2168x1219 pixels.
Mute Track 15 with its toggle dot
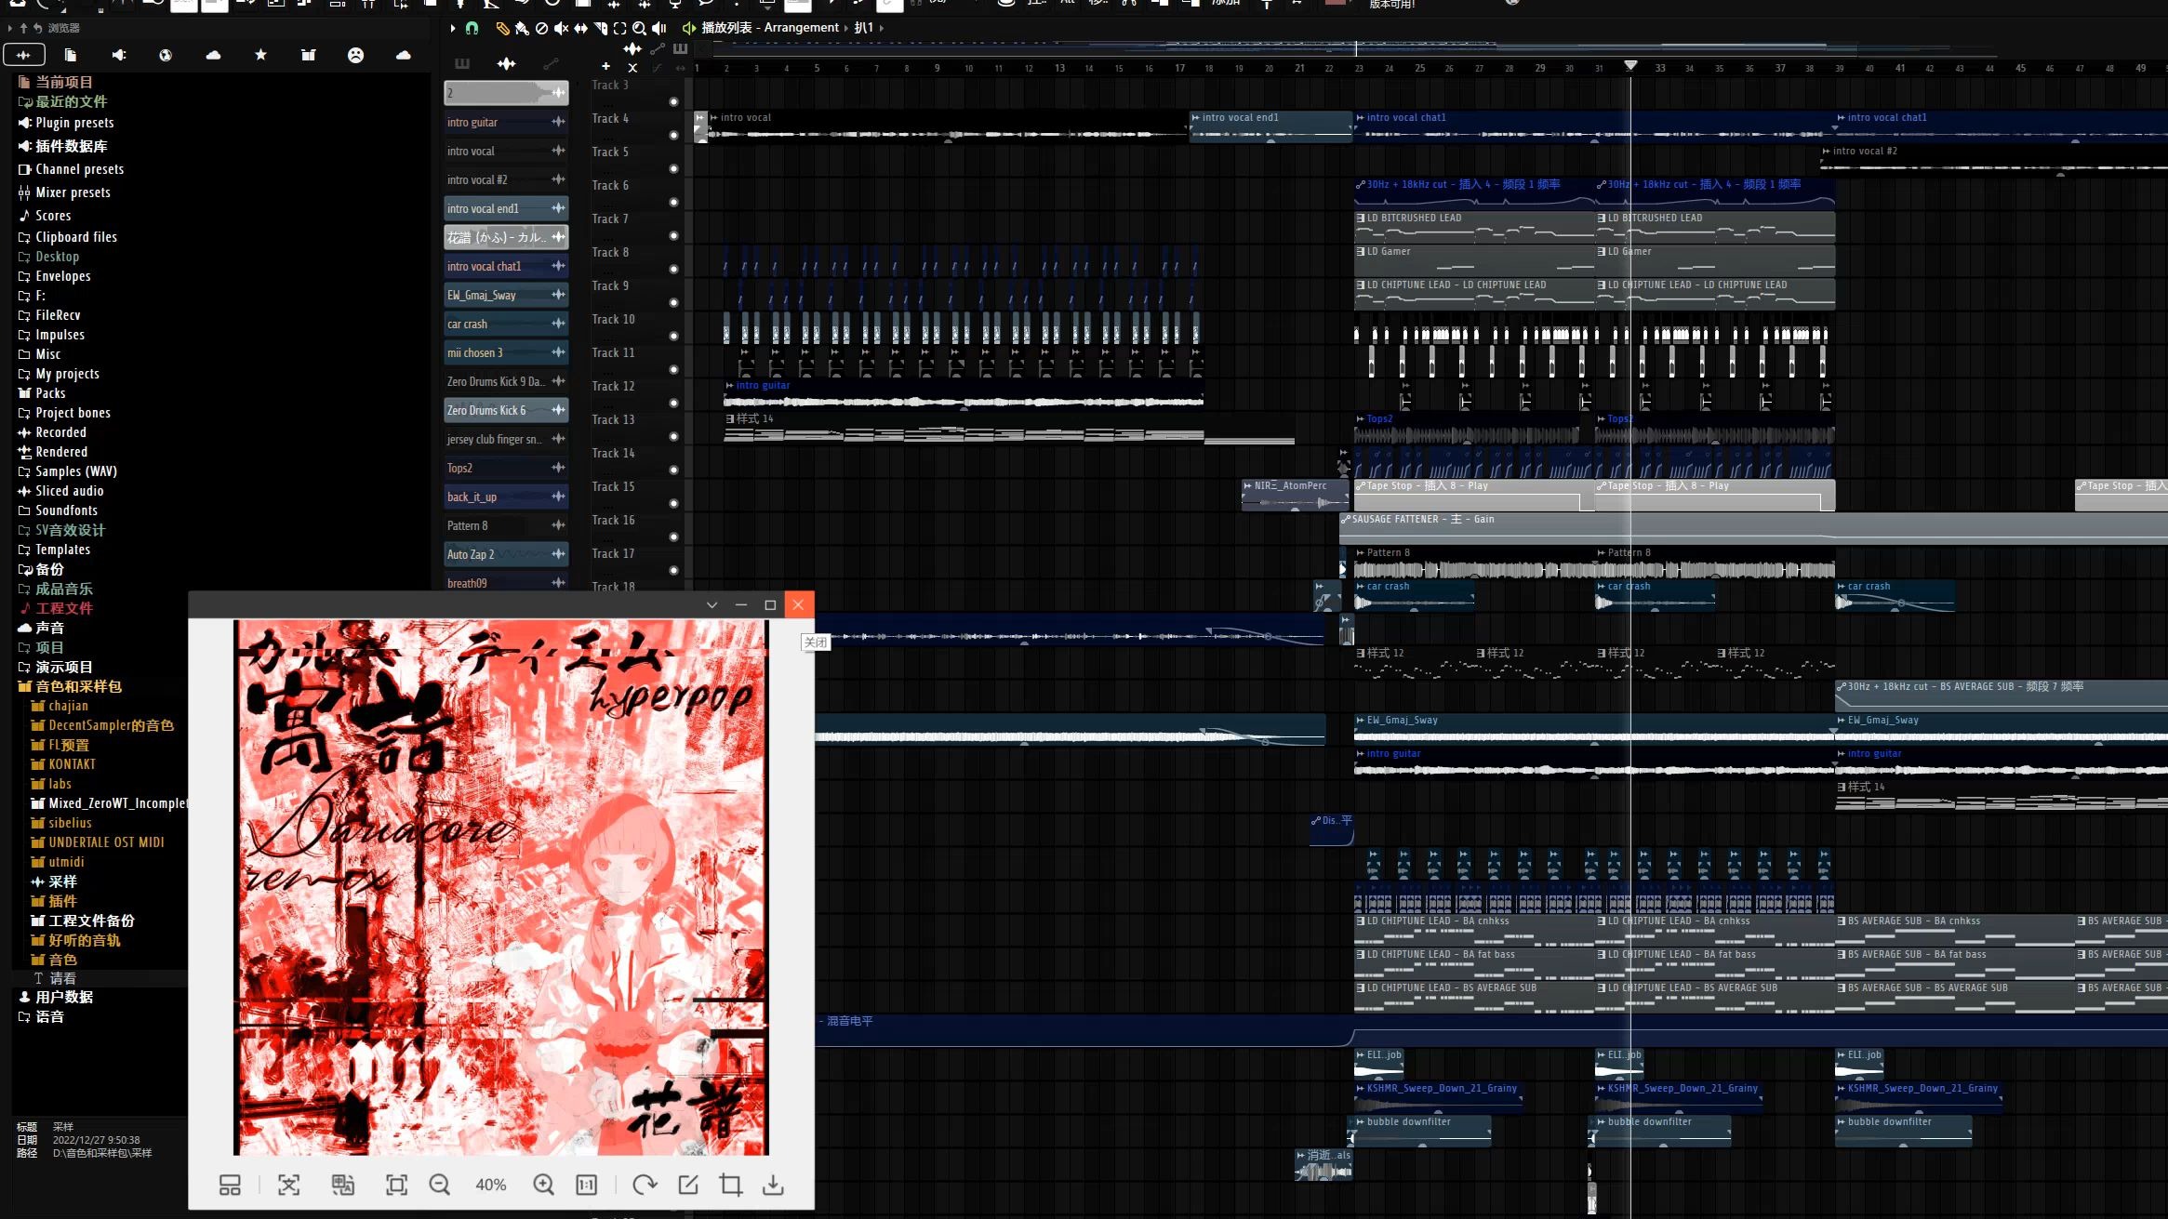(674, 503)
